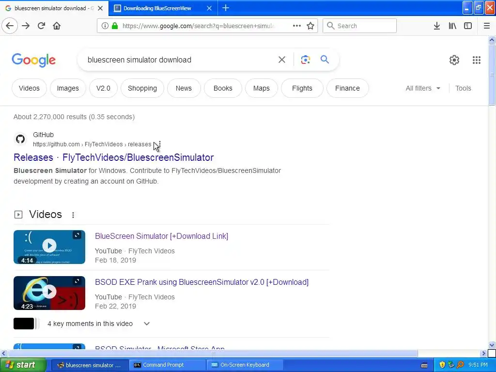Viewport: 496px width, 372px height.
Task: Filter results by Images
Action: point(68,88)
